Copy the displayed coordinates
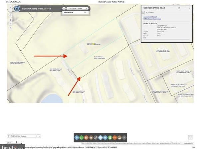The width and height of the screenshot is (201, 149). tap(36, 136)
